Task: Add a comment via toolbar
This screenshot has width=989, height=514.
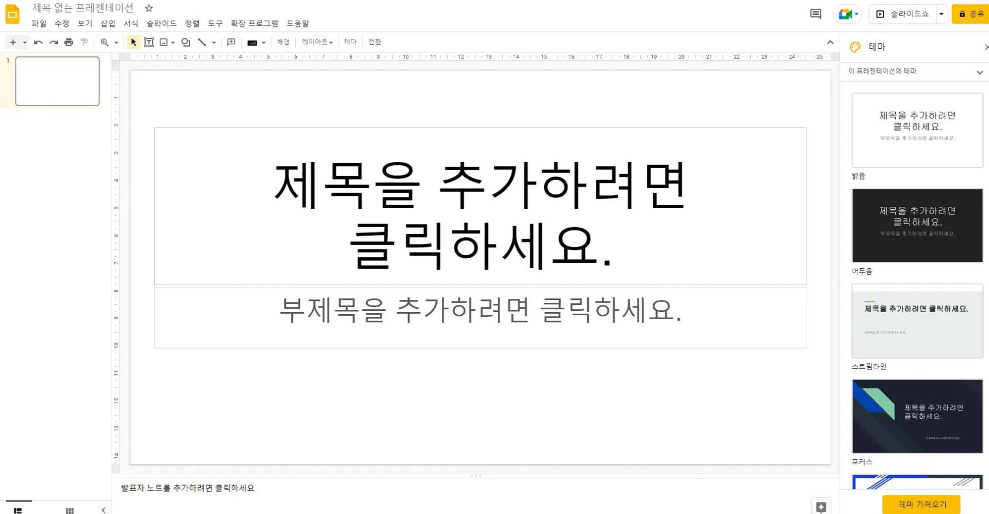Action: tap(231, 42)
